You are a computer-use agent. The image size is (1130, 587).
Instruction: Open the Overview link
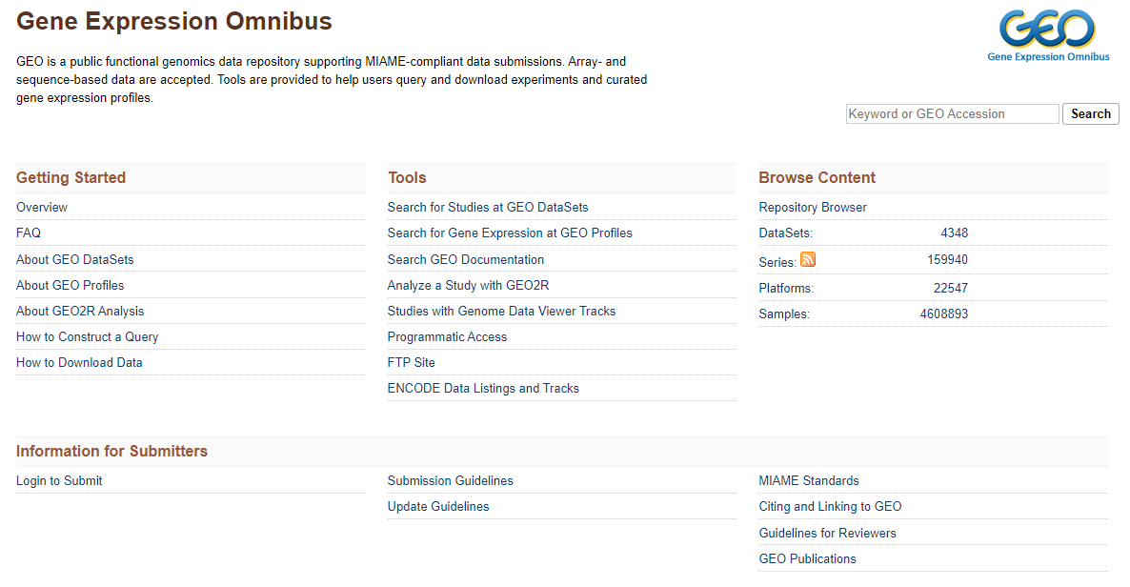pos(42,208)
